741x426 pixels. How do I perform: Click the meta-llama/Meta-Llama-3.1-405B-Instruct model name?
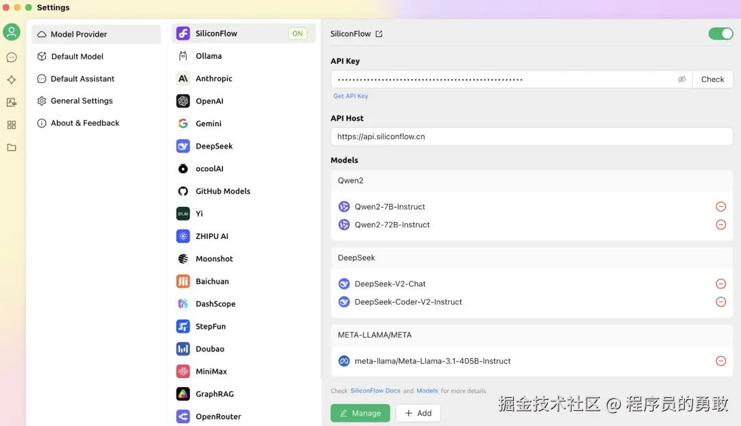pos(432,361)
